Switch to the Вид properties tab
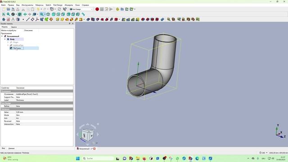The height and width of the screenshot is (162, 288). tap(3, 148)
